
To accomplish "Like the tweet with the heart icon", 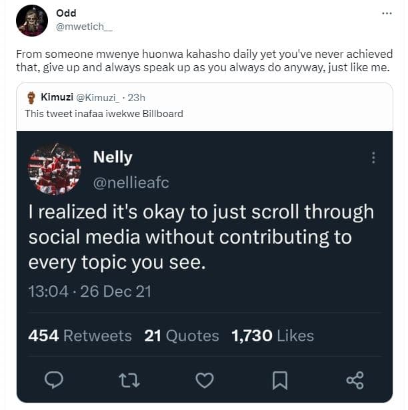I will point(204,380).
